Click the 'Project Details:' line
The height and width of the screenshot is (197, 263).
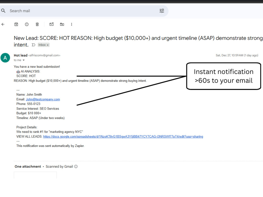tap(27, 127)
